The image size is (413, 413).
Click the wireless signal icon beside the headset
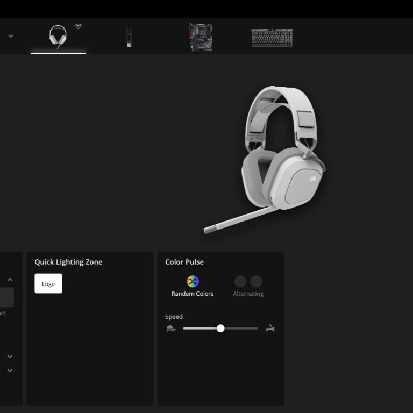pos(78,26)
